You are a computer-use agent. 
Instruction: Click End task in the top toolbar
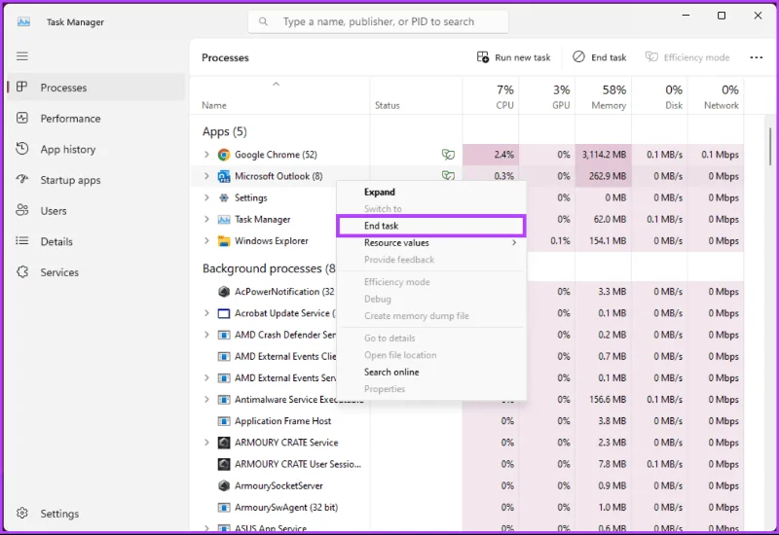pyautogui.click(x=599, y=57)
